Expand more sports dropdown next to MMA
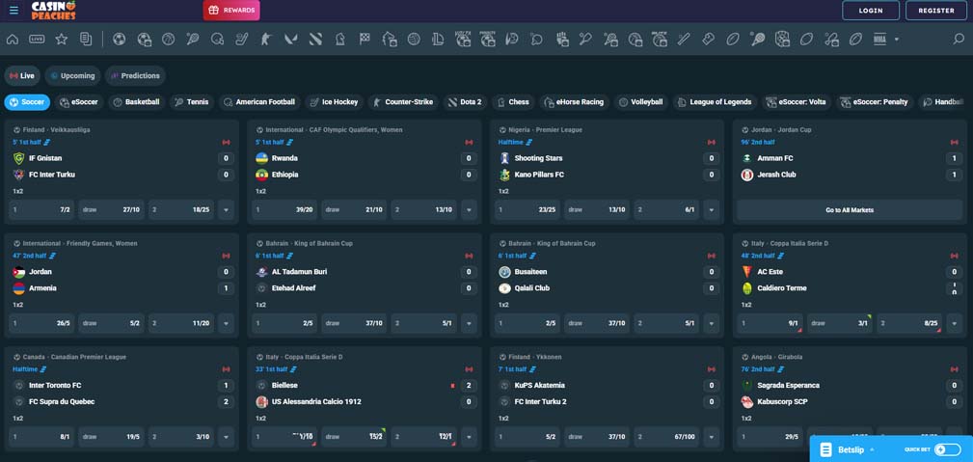973x462 pixels. tap(896, 40)
